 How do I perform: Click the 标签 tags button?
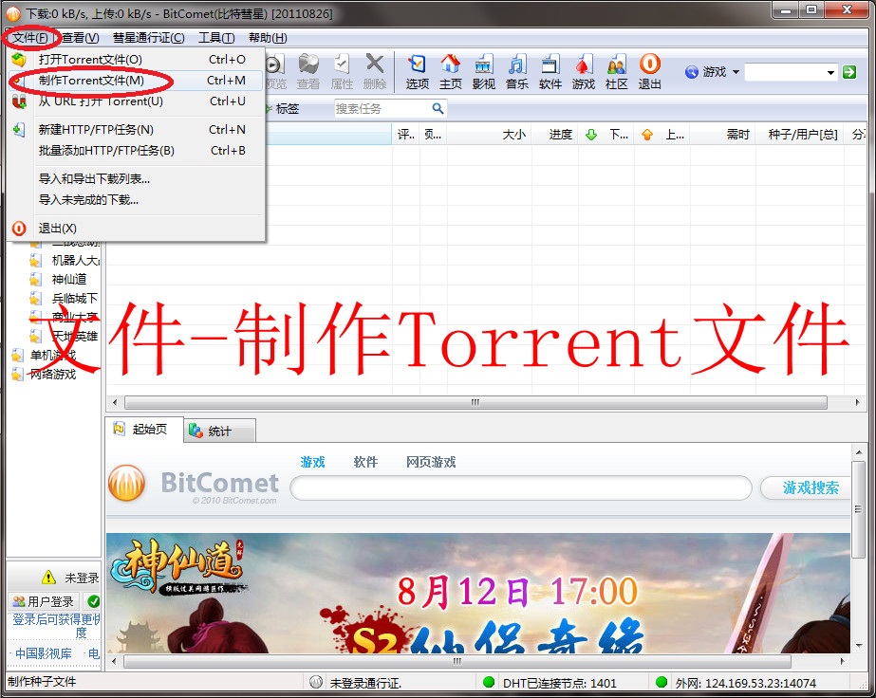click(x=283, y=108)
